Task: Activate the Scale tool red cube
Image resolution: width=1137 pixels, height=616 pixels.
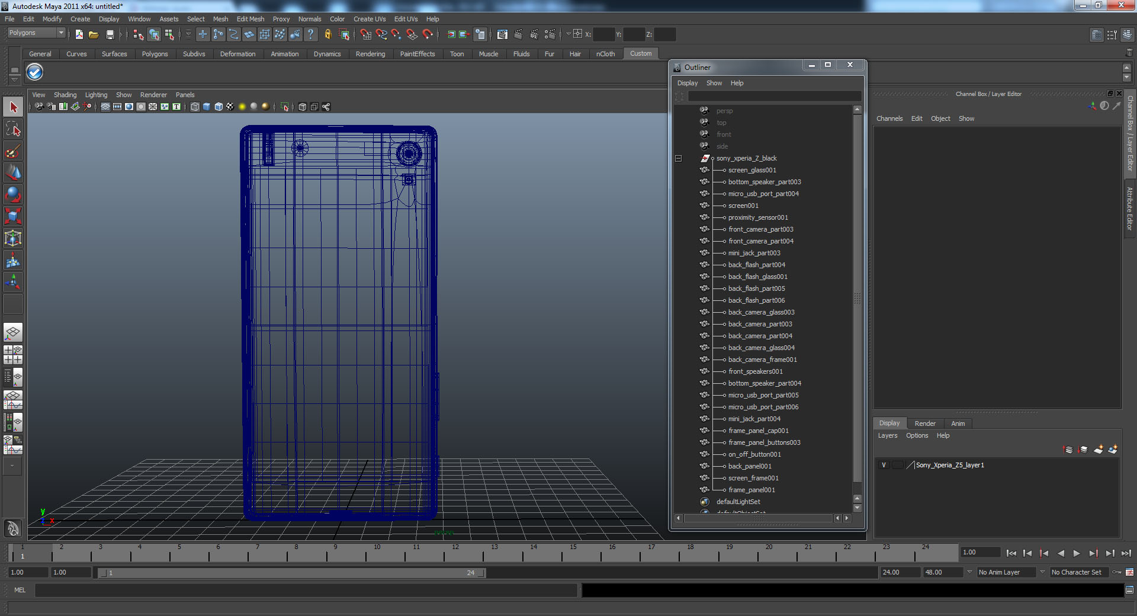Action: tap(13, 216)
